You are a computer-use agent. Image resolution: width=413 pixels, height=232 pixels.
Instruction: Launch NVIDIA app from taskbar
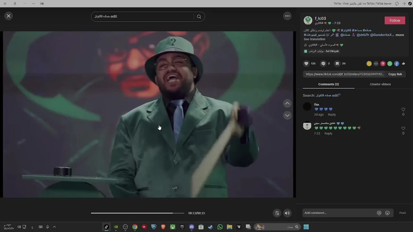(x=116, y=227)
